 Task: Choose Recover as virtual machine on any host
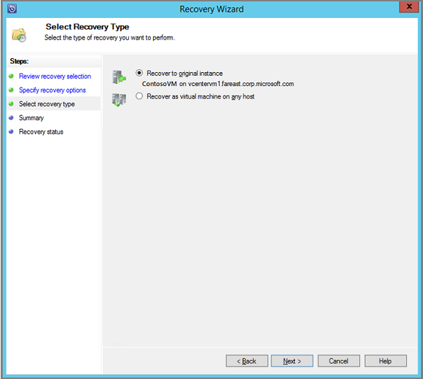pos(139,96)
